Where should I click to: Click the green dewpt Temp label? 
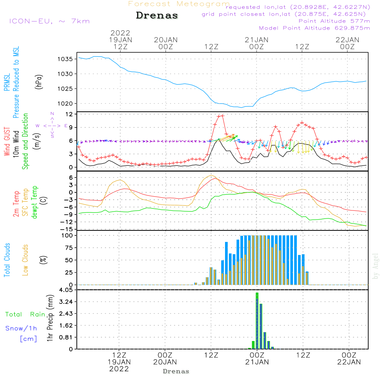coord(35,202)
